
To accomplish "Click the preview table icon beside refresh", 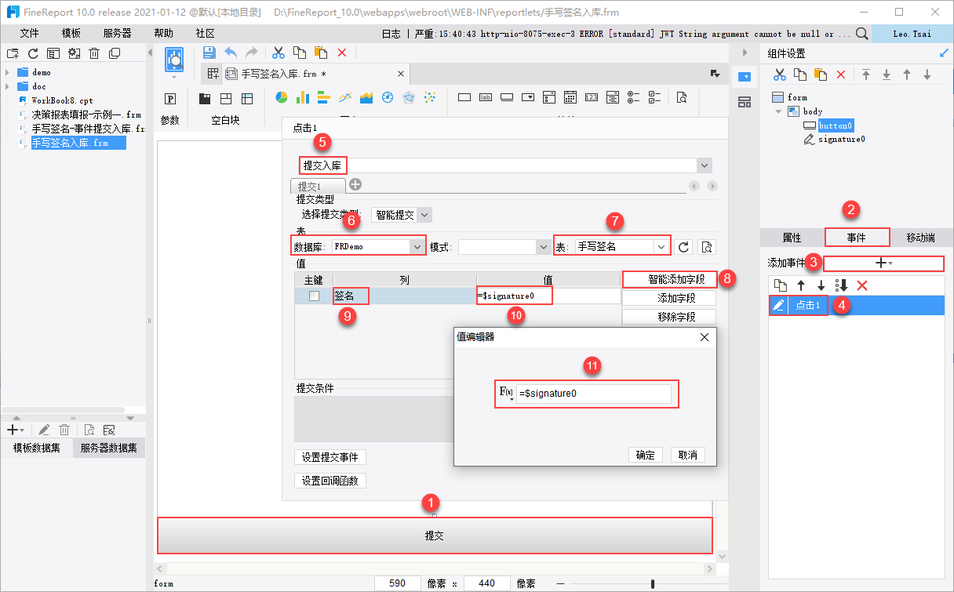I will point(707,247).
